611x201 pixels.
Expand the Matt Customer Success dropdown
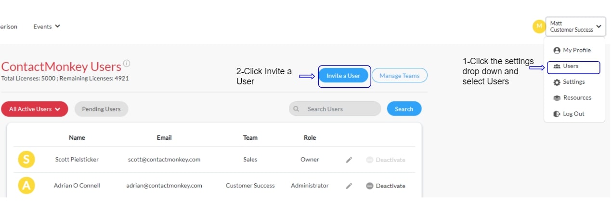pos(575,27)
